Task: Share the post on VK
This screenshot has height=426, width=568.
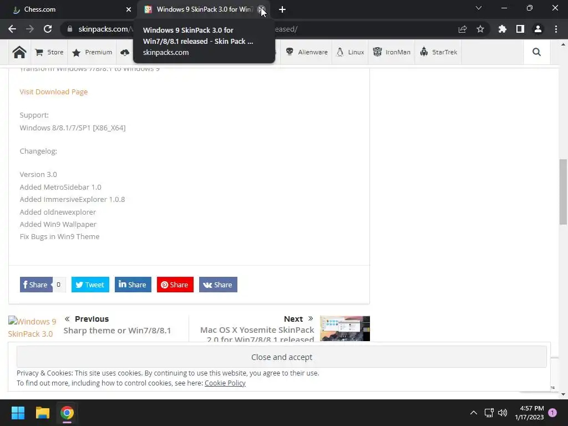Action: 218,285
